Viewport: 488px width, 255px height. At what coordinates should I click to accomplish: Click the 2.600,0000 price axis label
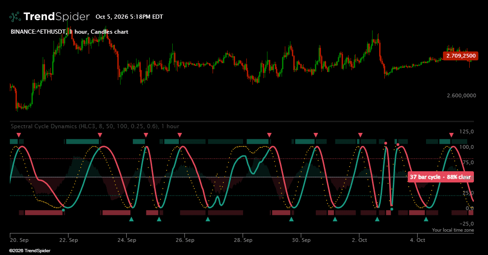click(x=461, y=95)
